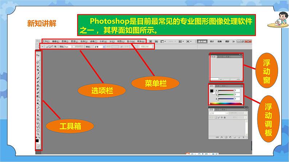Select the Dodge tool
The height and width of the screenshot is (162, 289).
pos(38,104)
